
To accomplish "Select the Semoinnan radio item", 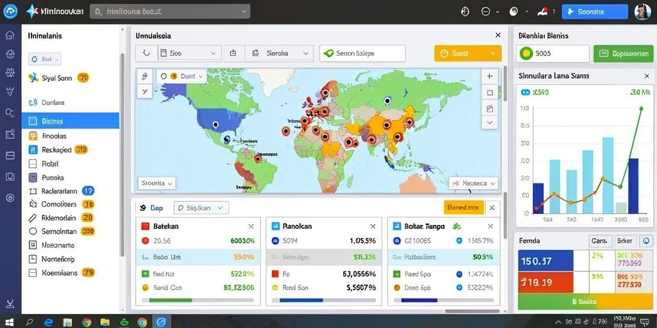I will 33,231.
